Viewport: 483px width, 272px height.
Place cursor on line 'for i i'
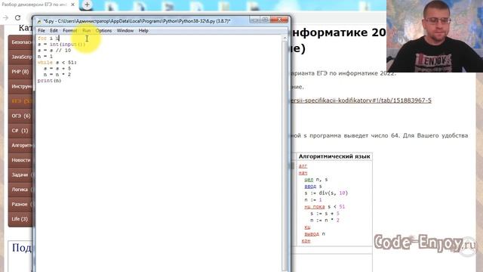[48, 39]
